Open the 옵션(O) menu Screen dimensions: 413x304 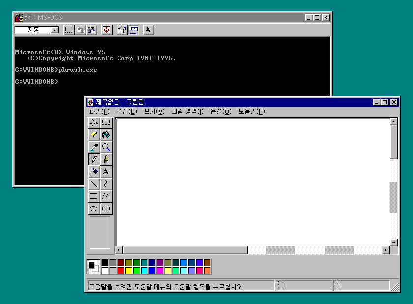pyautogui.click(x=221, y=112)
